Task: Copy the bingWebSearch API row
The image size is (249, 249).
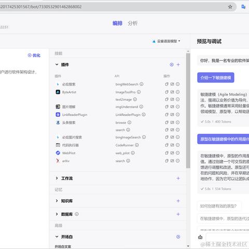Action: [x=167, y=84]
